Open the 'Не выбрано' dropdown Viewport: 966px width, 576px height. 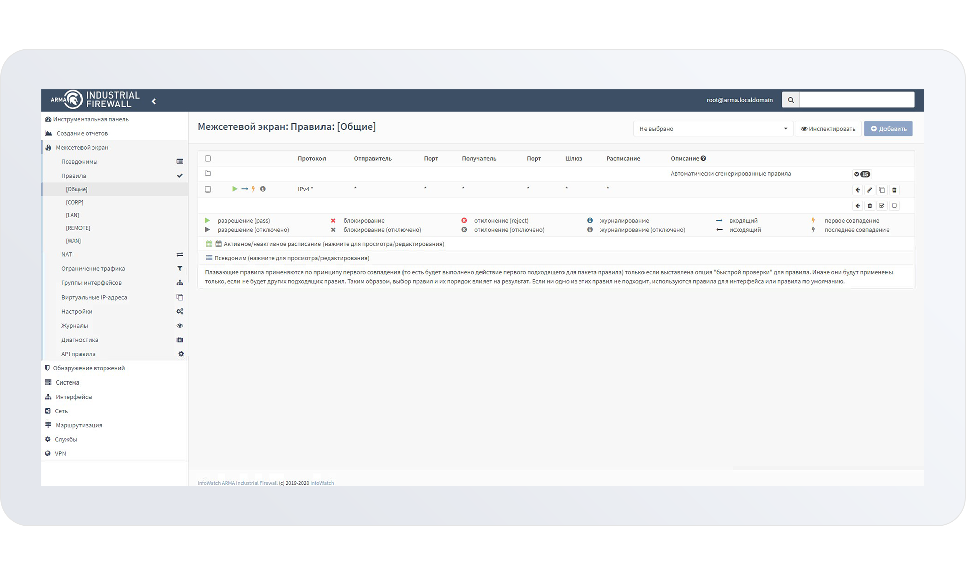(713, 129)
